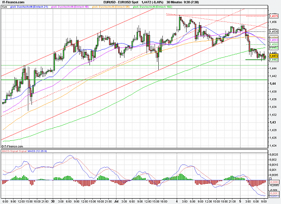281x204 pixels.
Task: Click the small blue zero marker beside MACD axis
Action: (x=271, y=179)
